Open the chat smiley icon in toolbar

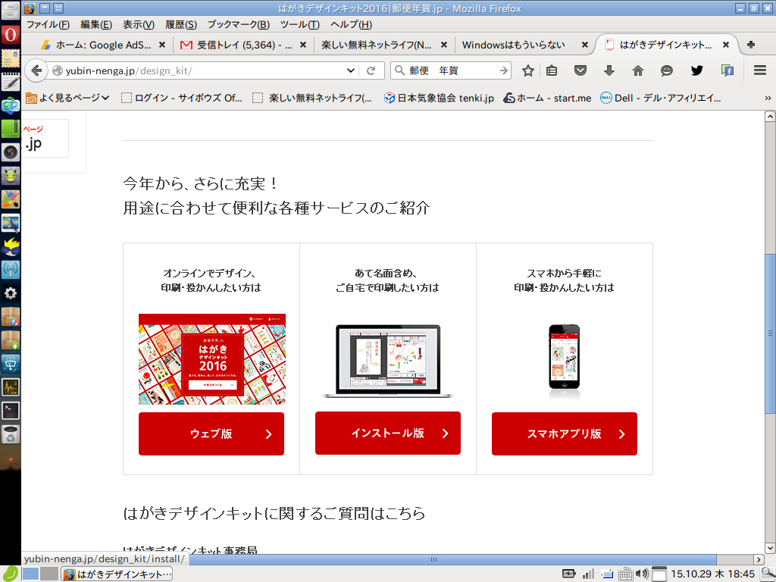click(667, 70)
